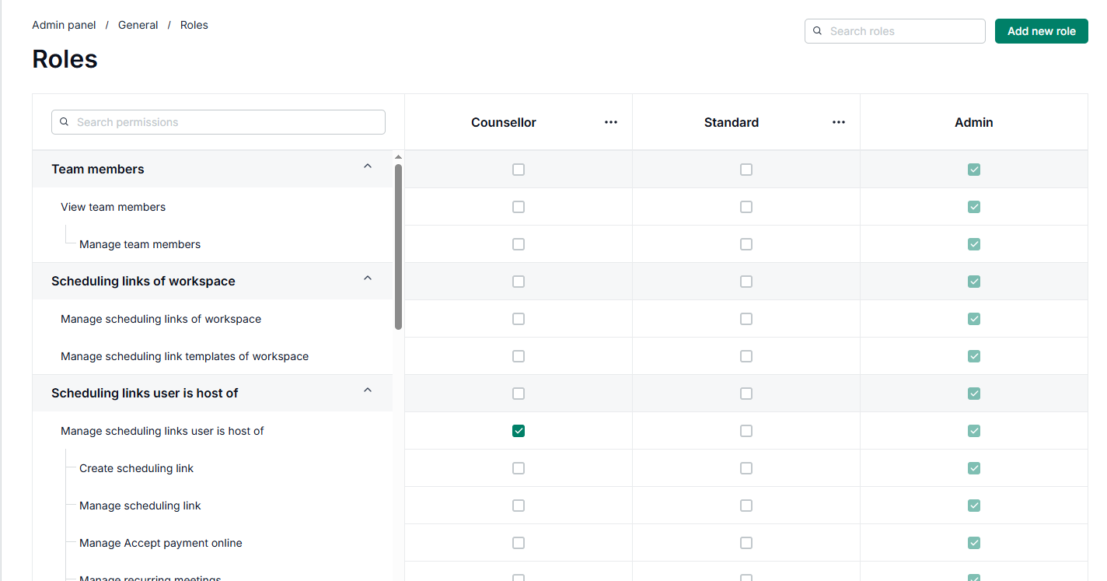Click the Team members section heading
Screen dimensions: 1107x581
click(x=98, y=169)
